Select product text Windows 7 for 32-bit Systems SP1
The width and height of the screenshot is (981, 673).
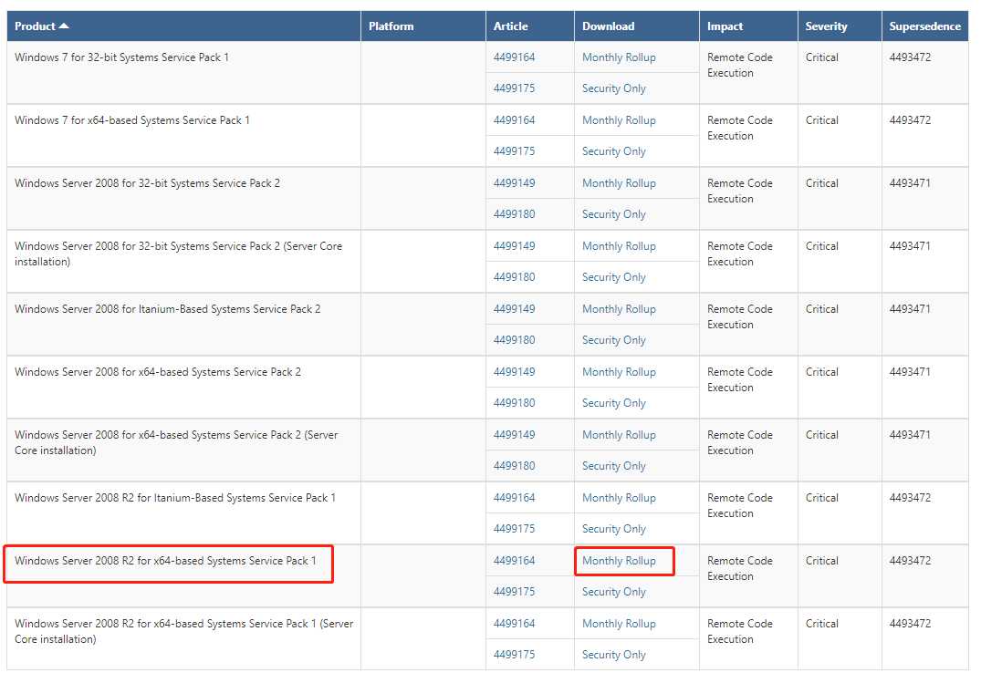(x=121, y=57)
